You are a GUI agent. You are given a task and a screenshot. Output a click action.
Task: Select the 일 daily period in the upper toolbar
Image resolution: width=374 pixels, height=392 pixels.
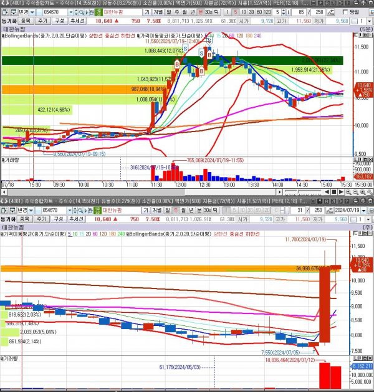(x=169, y=12)
